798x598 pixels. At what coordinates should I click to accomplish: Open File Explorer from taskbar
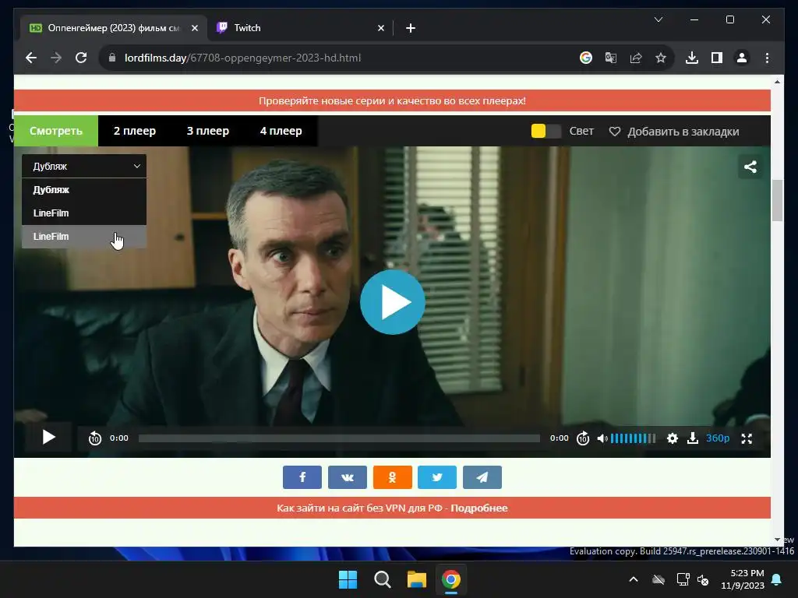click(417, 579)
